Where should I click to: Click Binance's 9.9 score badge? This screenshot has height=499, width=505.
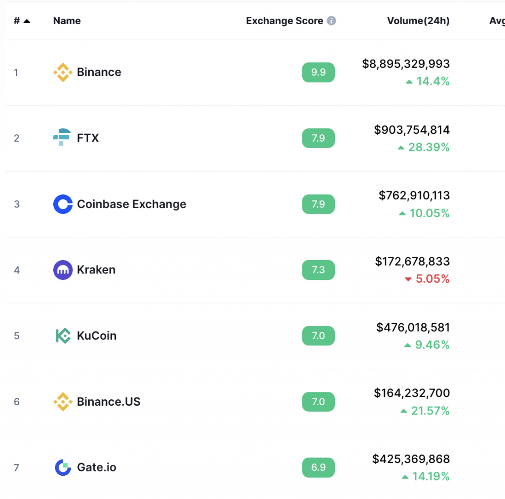pyautogui.click(x=318, y=72)
